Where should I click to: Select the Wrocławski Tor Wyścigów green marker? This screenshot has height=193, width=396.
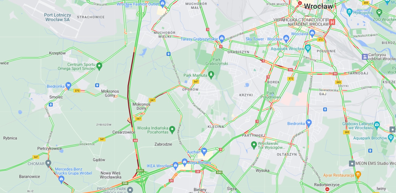pos(254,145)
